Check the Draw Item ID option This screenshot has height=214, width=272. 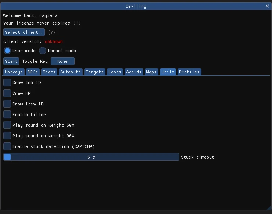pyautogui.click(x=7, y=104)
